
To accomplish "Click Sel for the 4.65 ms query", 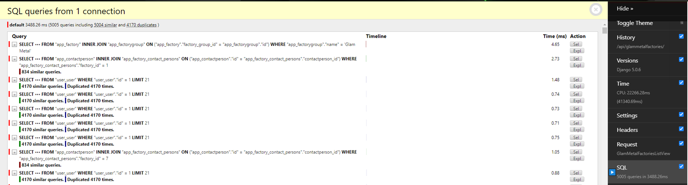I will [x=576, y=44].
